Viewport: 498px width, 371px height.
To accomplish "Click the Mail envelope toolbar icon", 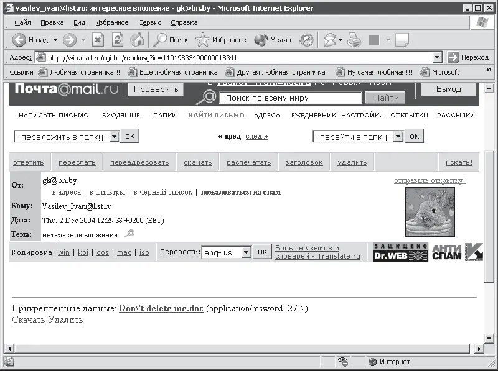I will coord(330,40).
